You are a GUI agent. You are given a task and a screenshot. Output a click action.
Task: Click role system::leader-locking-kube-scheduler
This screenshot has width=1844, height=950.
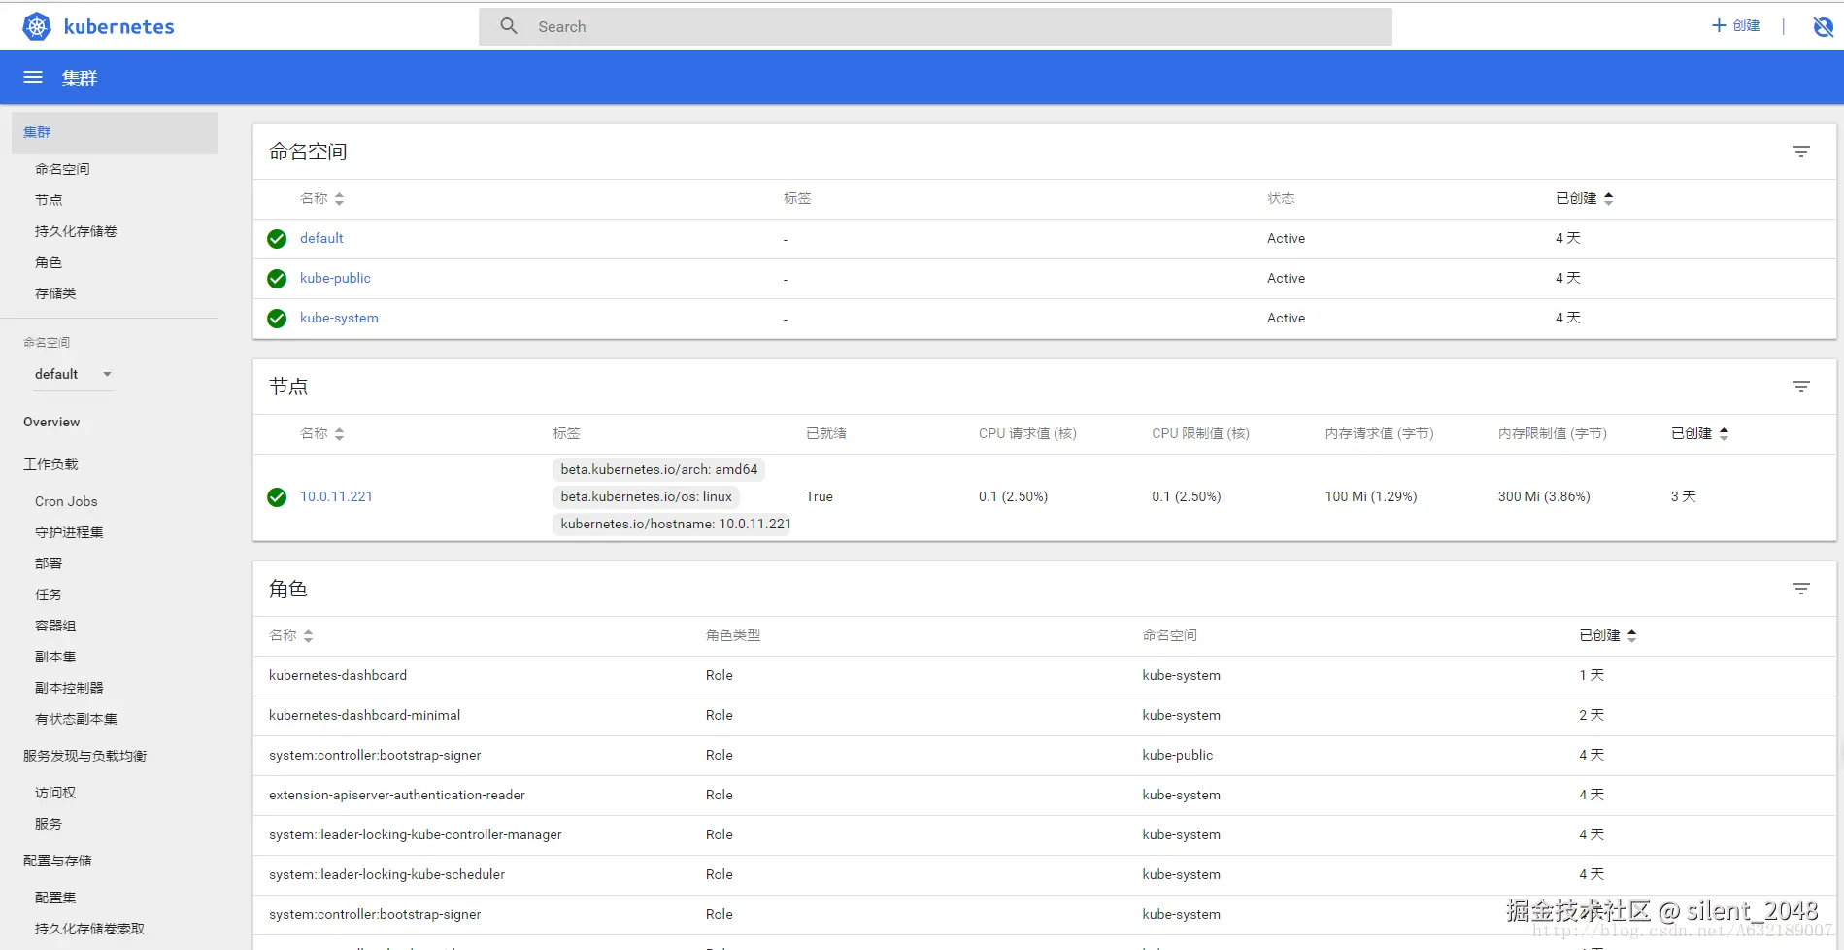point(386,874)
